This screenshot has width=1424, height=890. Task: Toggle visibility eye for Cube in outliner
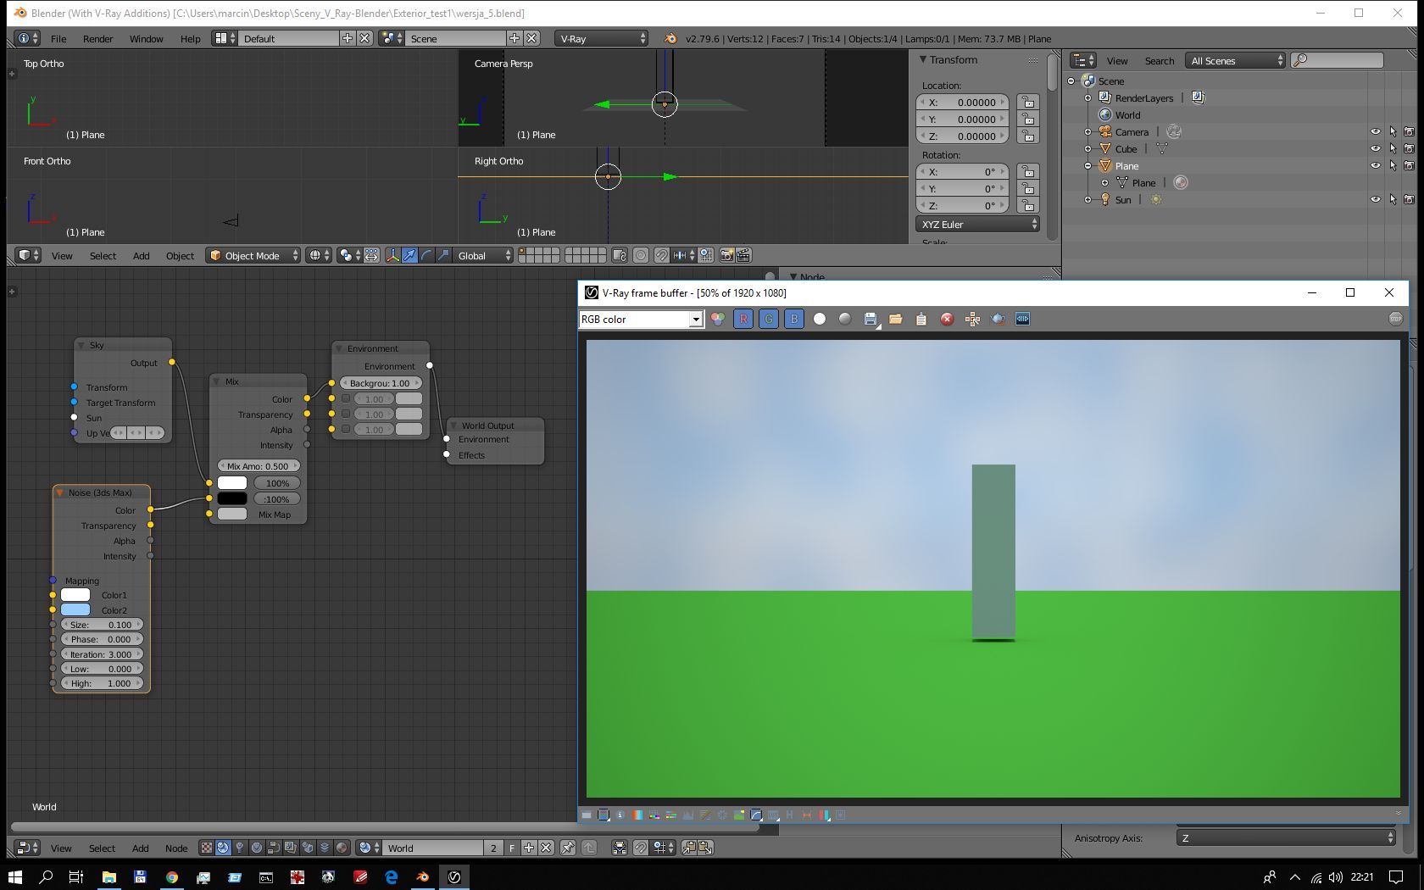pyautogui.click(x=1376, y=148)
